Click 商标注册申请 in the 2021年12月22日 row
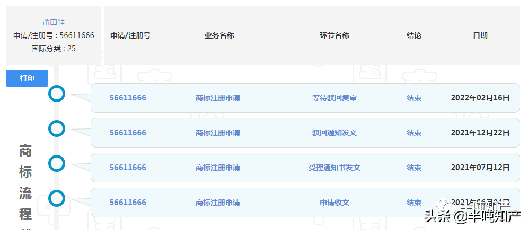 point(218,133)
